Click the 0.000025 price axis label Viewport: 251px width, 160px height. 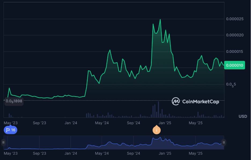(235, 19)
